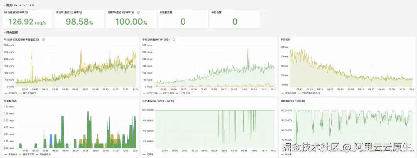Click the 今日告警 panel title
This screenshot has height=158, width=417.
216,12
